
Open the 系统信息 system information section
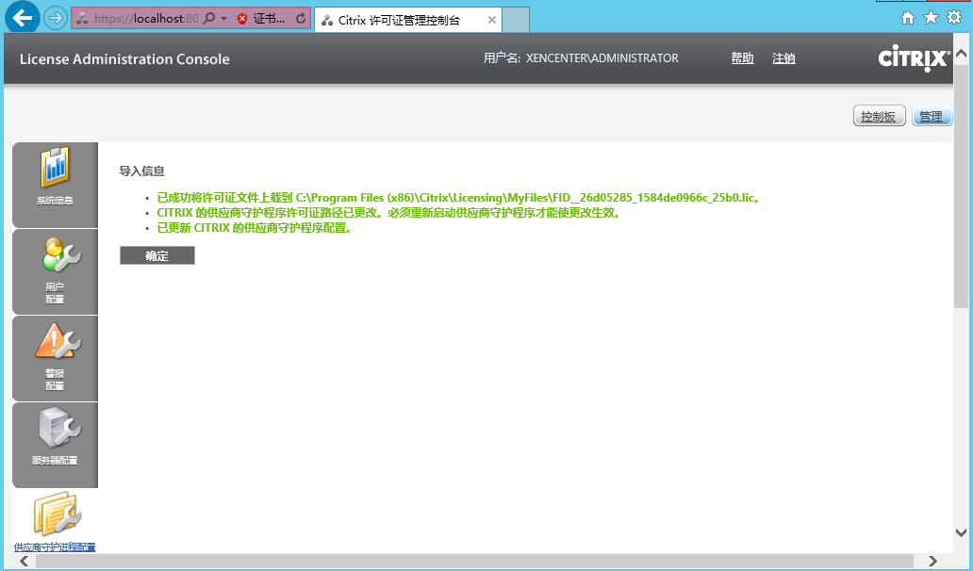56,185
